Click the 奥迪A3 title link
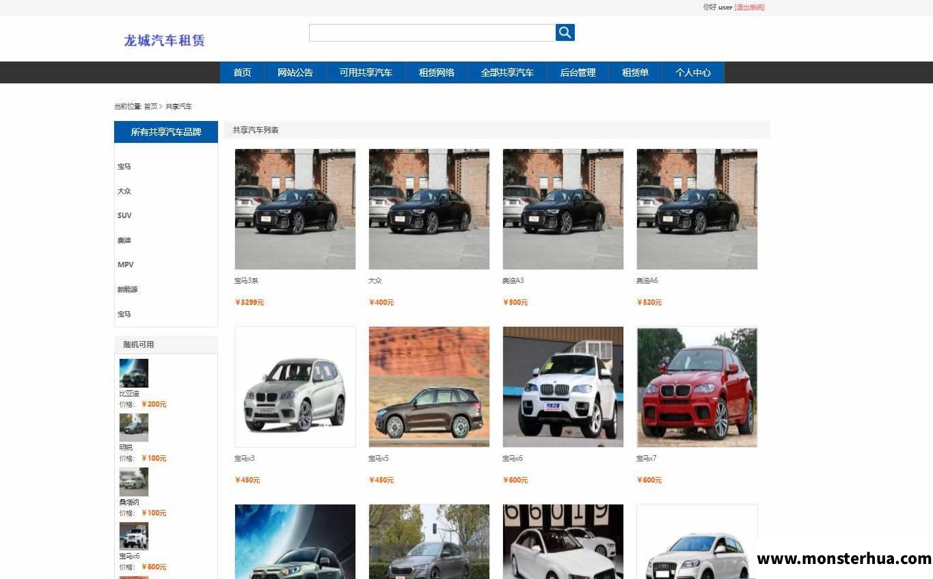The image size is (933, 579). [x=513, y=281]
